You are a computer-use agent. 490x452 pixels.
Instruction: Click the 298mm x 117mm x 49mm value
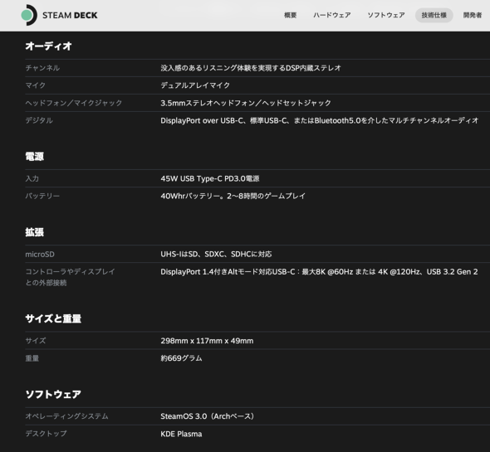(x=207, y=341)
